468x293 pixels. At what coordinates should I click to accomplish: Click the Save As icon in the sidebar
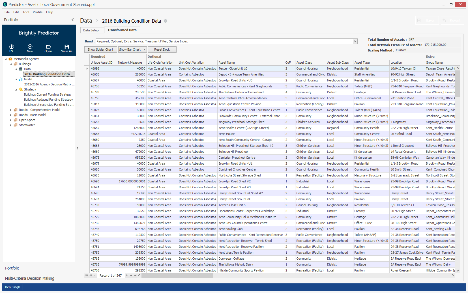click(x=66, y=48)
